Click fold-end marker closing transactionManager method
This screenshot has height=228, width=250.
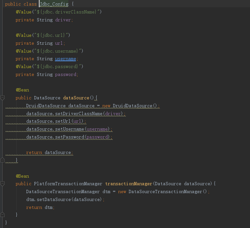click(2, 215)
